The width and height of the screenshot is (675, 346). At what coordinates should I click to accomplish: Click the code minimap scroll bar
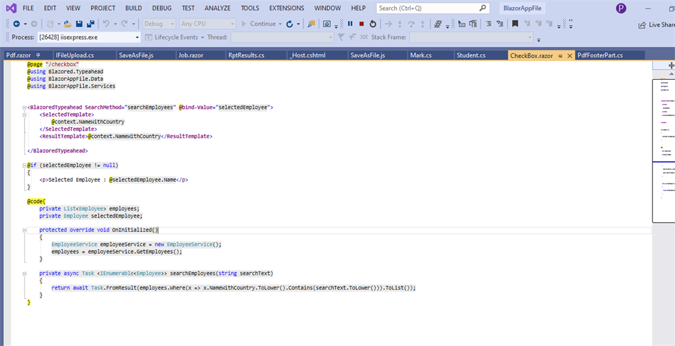tap(662, 152)
